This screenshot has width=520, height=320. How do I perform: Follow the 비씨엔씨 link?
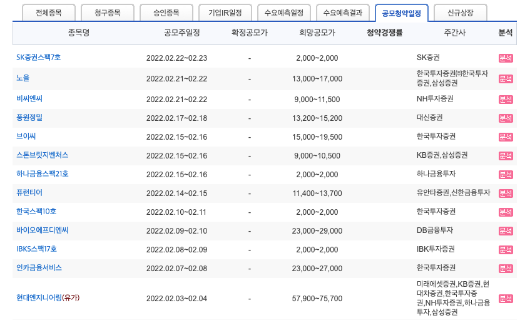point(29,98)
